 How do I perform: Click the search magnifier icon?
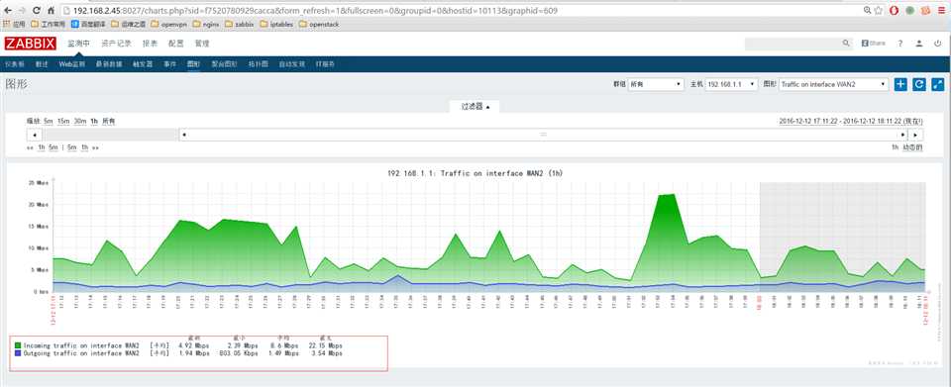point(846,44)
